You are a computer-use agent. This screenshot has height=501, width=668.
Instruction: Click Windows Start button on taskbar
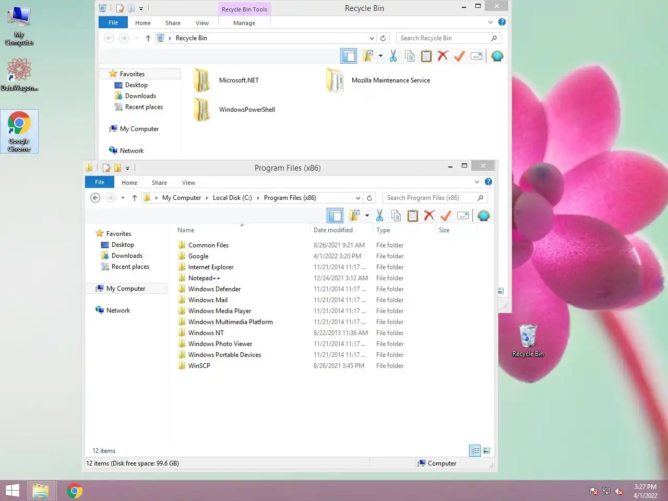point(12,491)
